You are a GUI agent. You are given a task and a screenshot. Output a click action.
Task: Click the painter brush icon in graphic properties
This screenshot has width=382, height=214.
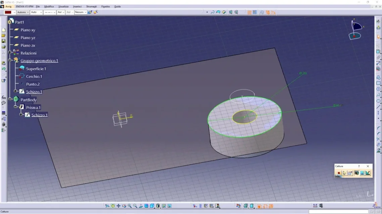coord(90,12)
